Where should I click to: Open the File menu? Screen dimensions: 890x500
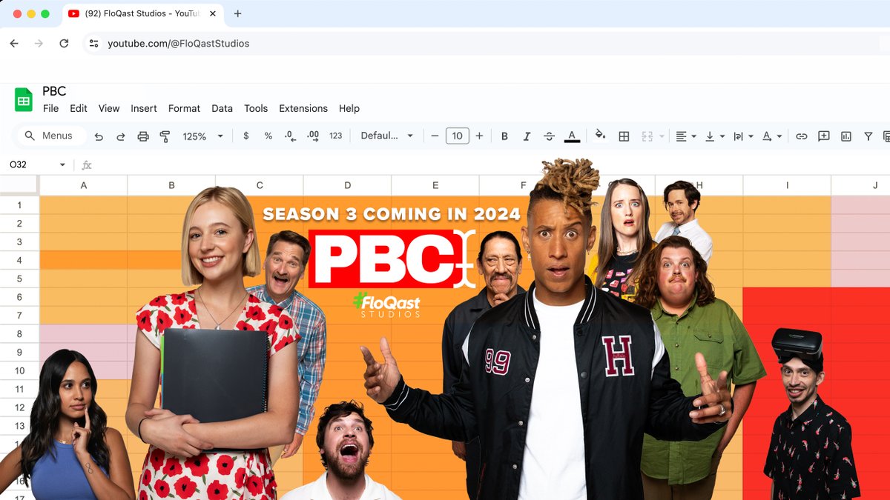(x=50, y=108)
